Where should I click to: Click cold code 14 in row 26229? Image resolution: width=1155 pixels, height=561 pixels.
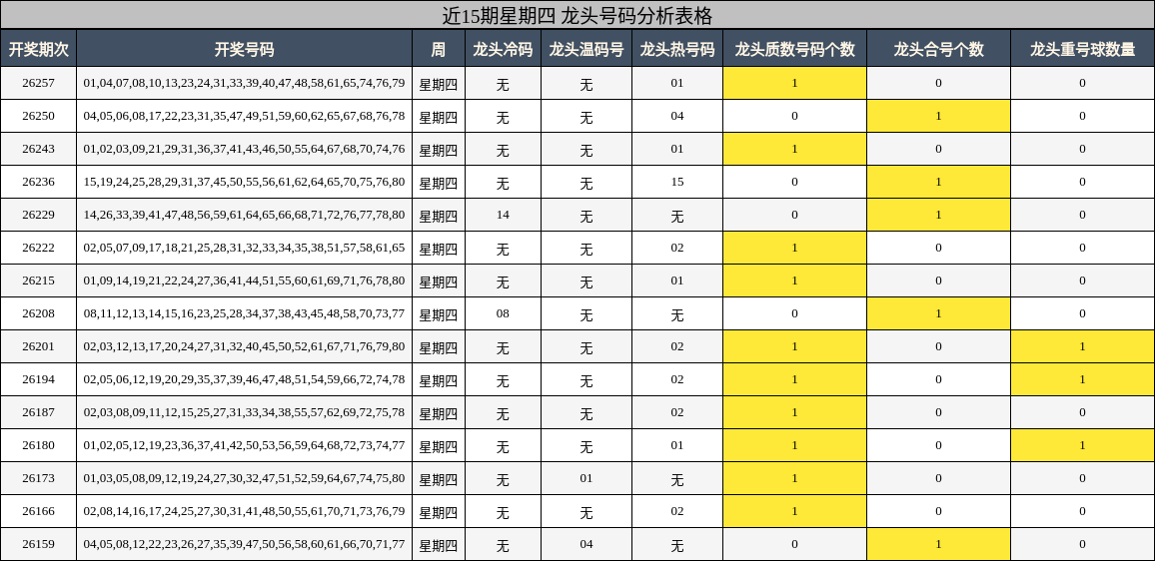tap(503, 215)
